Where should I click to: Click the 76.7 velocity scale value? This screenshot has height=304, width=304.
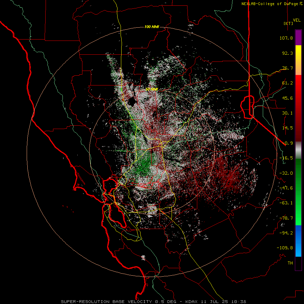[287, 68]
